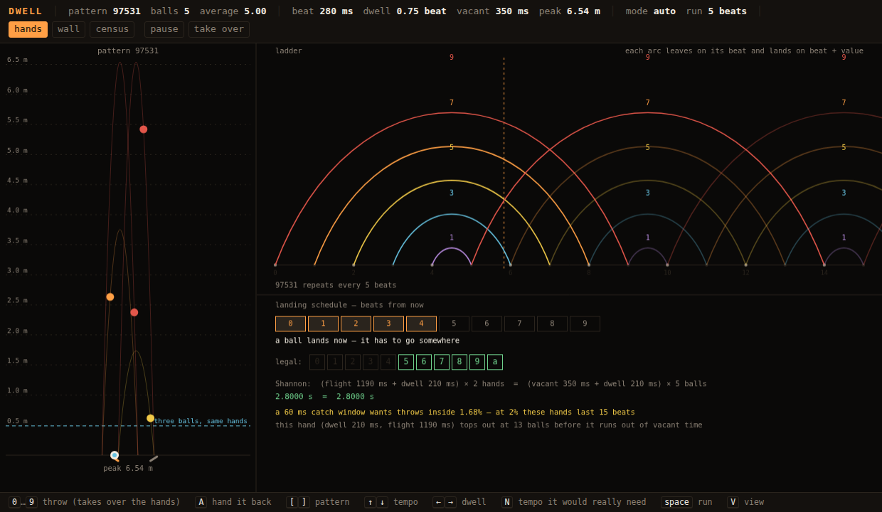
Task: Click the orange ball near 2.5 m
Action: coord(110,297)
